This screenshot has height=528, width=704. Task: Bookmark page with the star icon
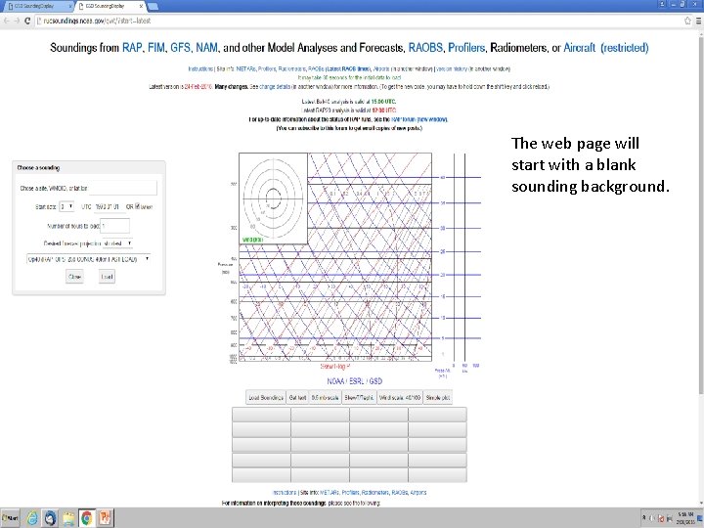point(687,21)
